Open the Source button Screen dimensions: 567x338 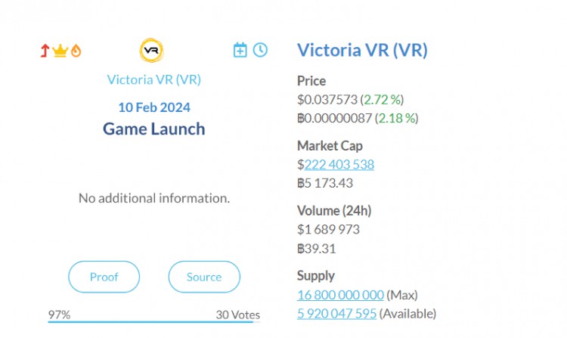tap(204, 277)
